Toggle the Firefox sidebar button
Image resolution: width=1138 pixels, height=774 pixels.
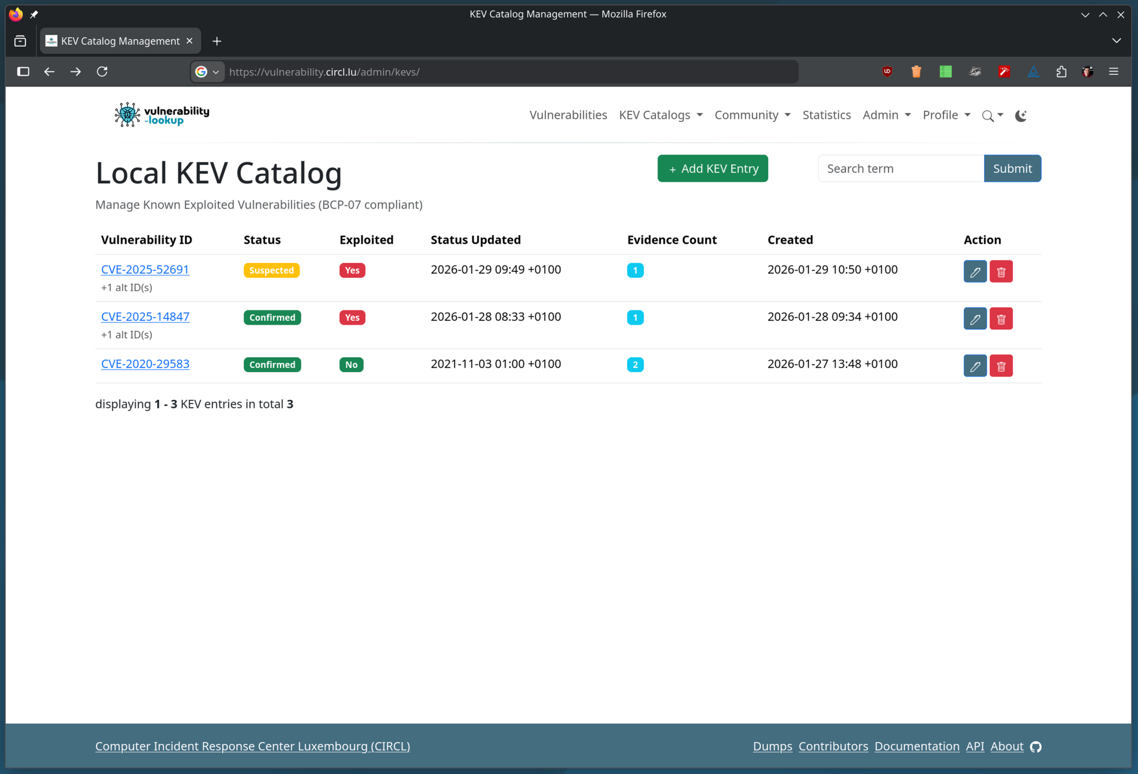tap(23, 72)
